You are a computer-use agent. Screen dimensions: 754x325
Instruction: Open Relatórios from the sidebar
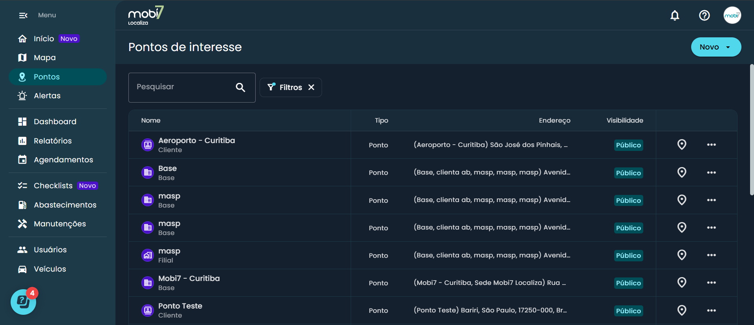[x=53, y=141]
